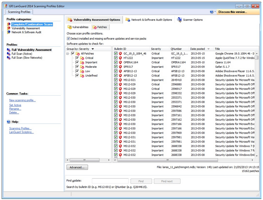Uncheck the Moderate severity checkbox
The width and height of the screenshot is (263, 200).
[77, 67]
